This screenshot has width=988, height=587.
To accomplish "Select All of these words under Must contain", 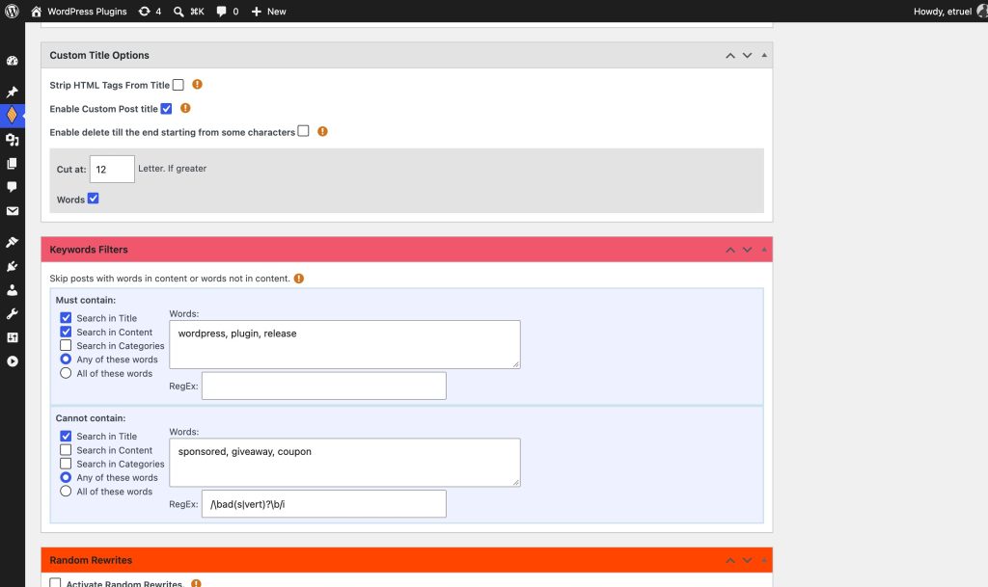I will (x=66, y=373).
